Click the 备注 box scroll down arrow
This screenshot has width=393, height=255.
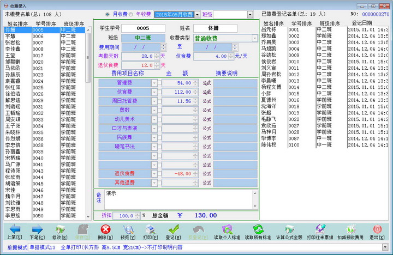[255, 206]
